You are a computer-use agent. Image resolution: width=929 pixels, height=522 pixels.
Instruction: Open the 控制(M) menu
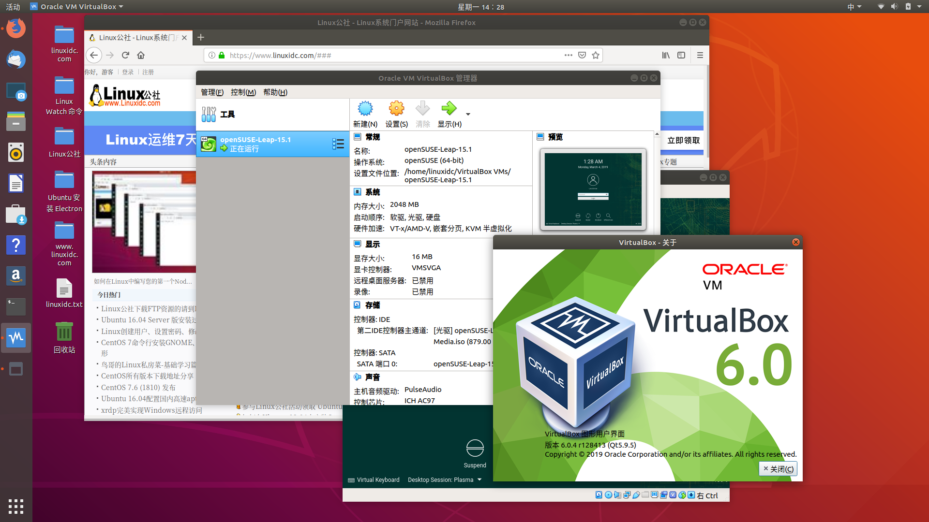click(x=243, y=92)
